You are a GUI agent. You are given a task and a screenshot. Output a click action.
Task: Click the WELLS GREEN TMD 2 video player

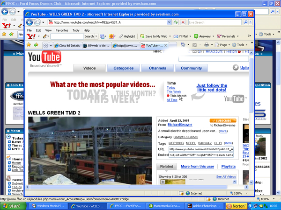coord(90,150)
